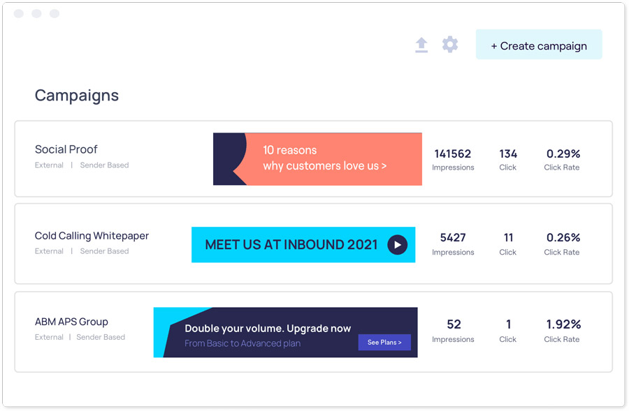
Task: Select the 10 reasons banner thumbnail
Action: pyautogui.click(x=317, y=159)
